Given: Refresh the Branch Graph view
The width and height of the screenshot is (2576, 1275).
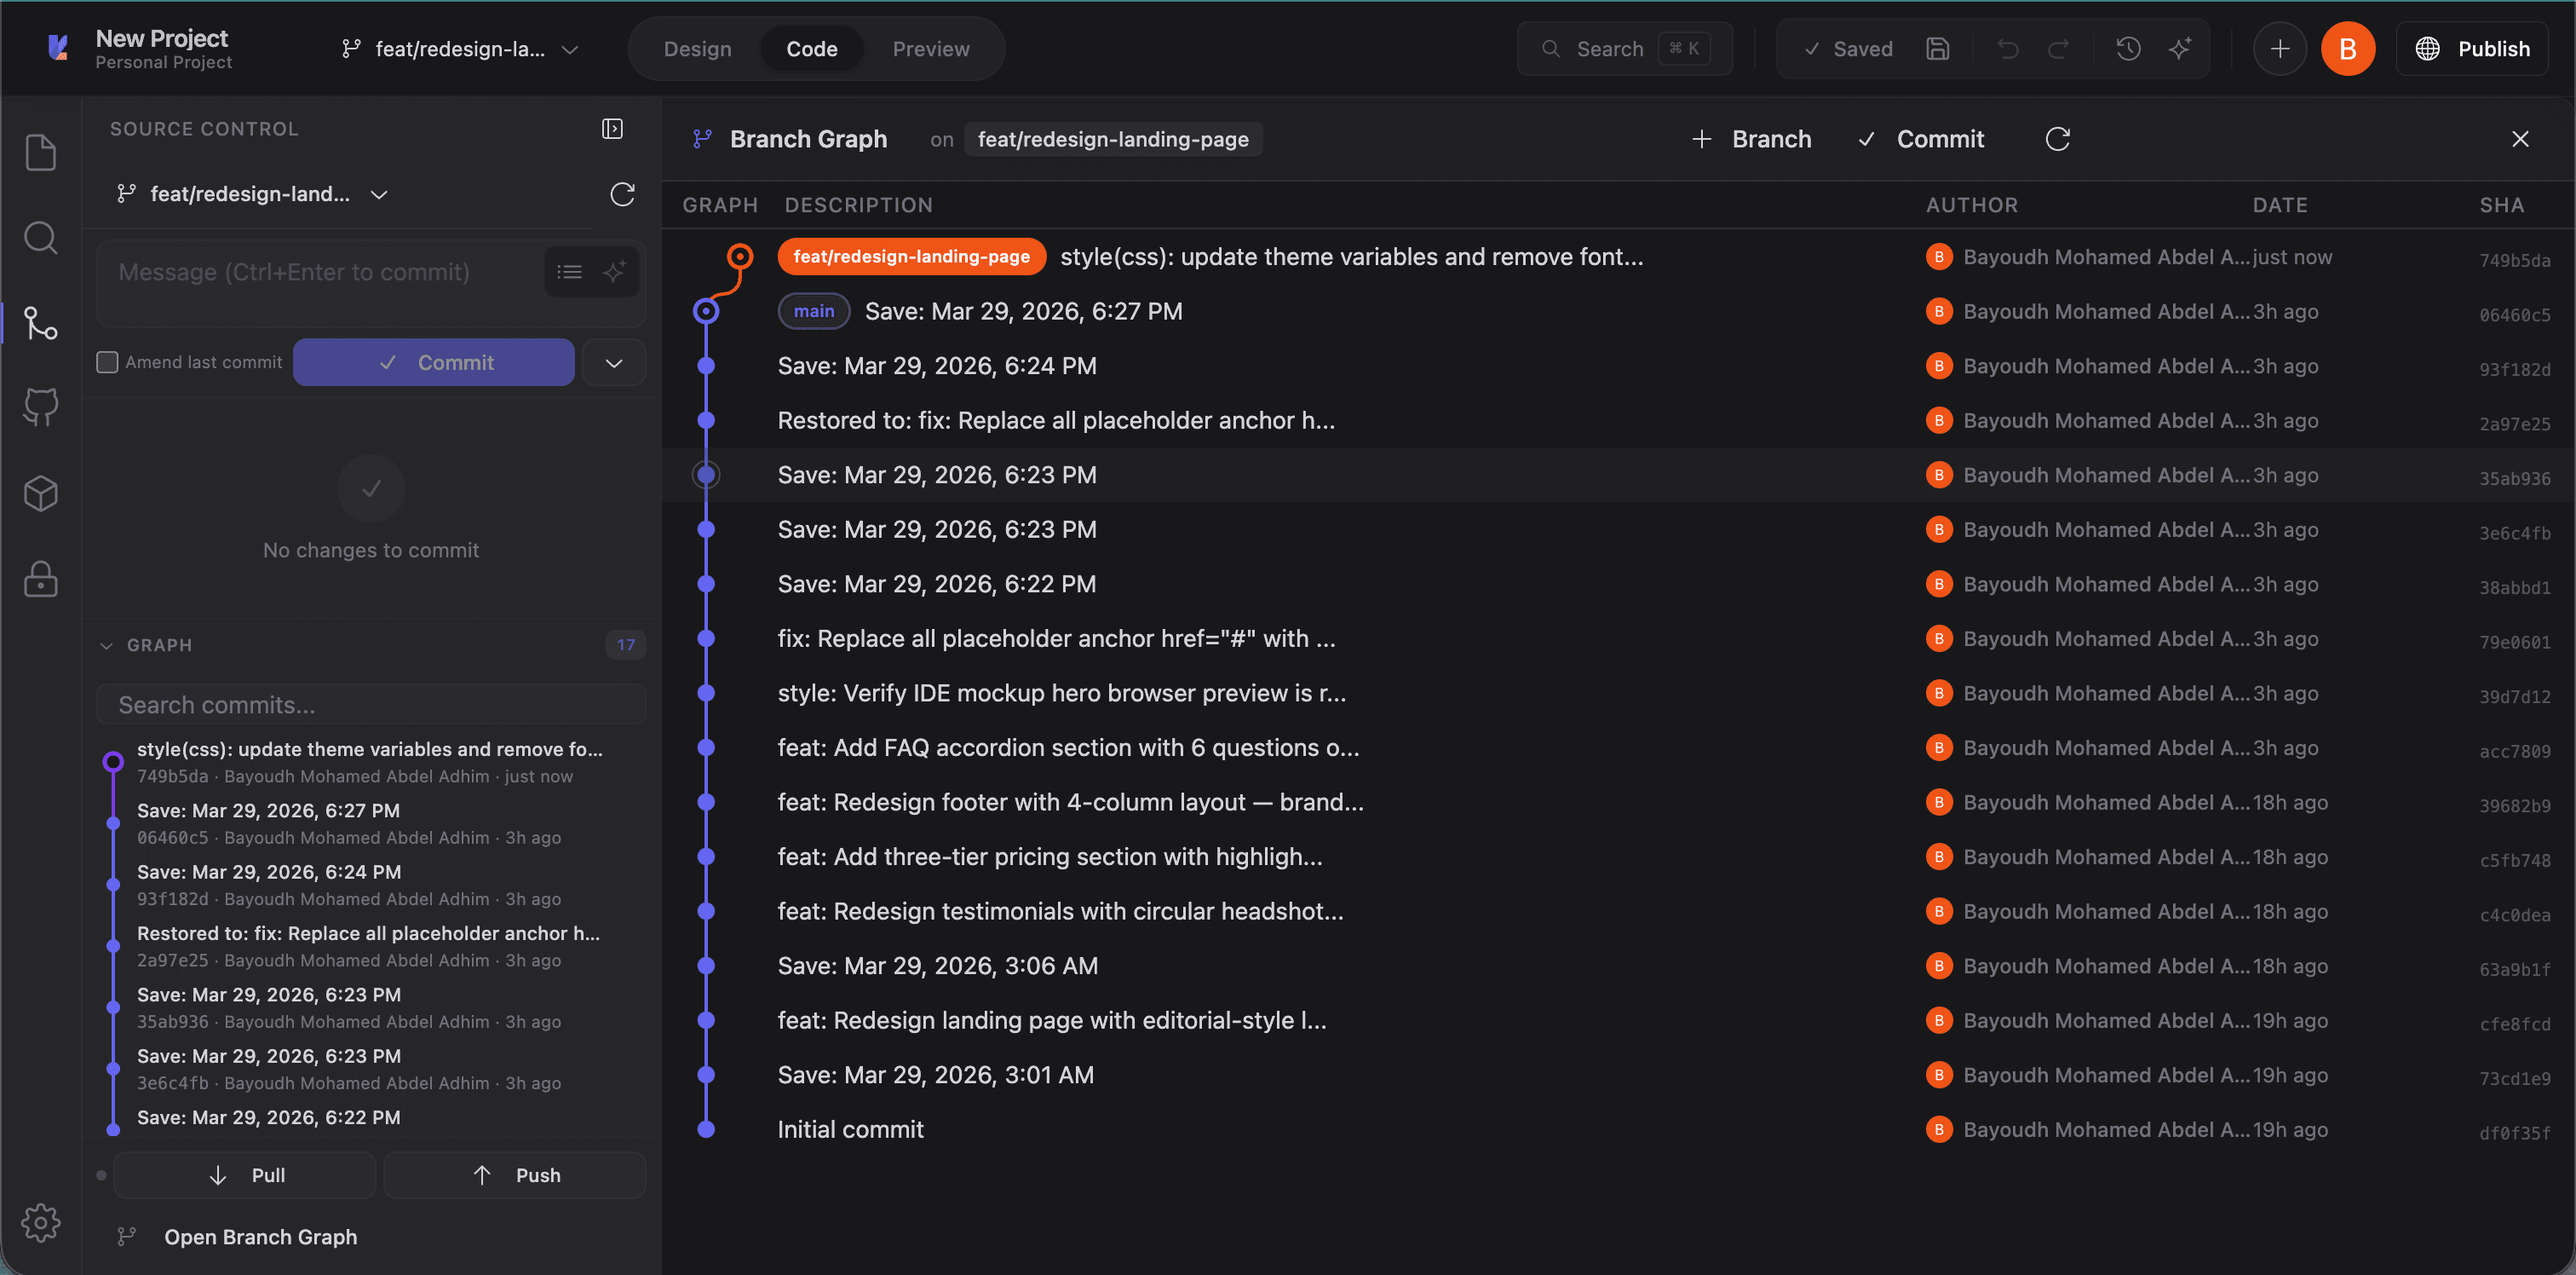Looking at the screenshot, I should [2057, 138].
